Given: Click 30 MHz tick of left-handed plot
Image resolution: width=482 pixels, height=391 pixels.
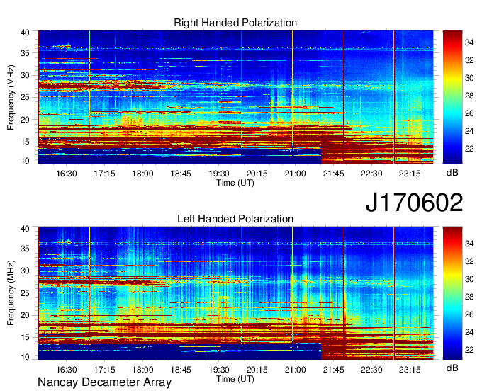Looking at the screenshot, I should click(x=25, y=271).
